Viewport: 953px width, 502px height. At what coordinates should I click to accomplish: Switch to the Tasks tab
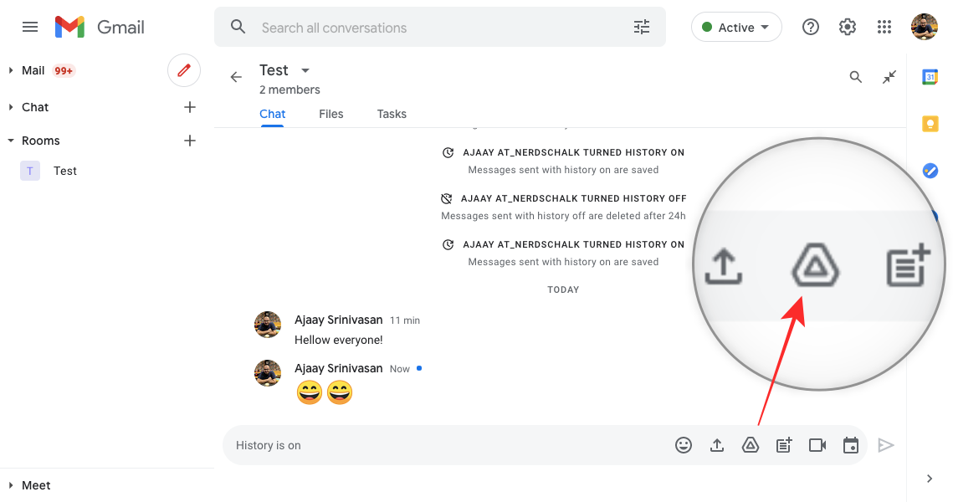[x=392, y=114]
